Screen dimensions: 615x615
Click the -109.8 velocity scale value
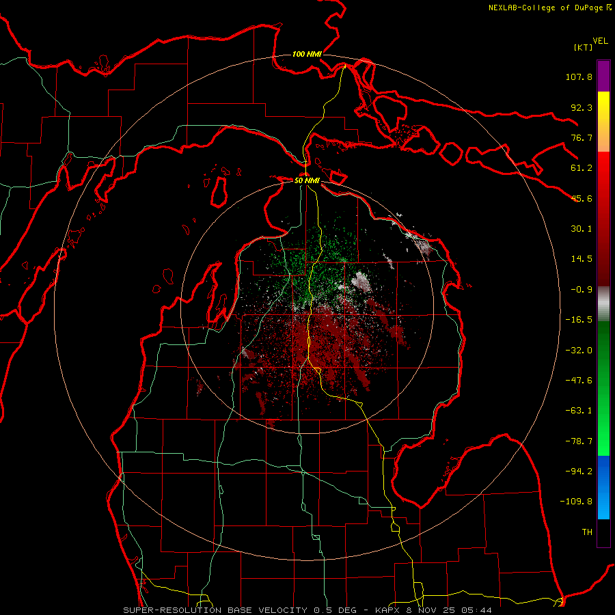(576, 502)
